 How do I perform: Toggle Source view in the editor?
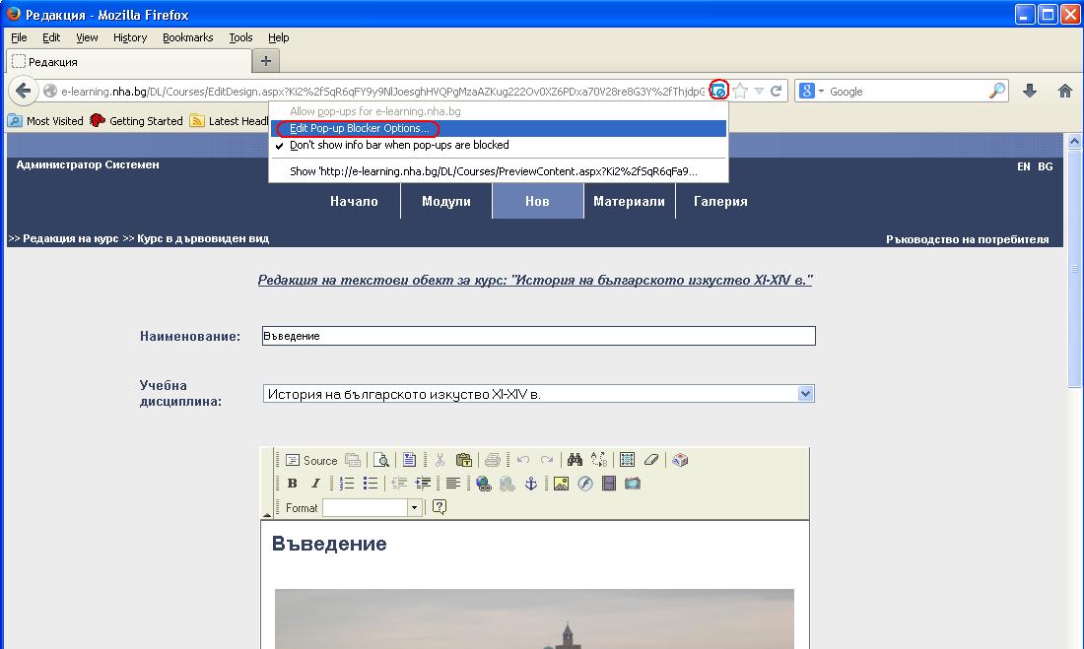click(x=311, y=460)
